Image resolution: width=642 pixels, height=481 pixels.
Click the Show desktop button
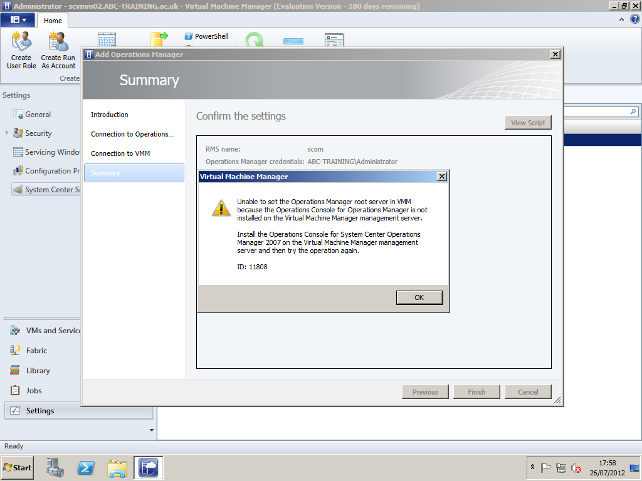tap(634, 467)
